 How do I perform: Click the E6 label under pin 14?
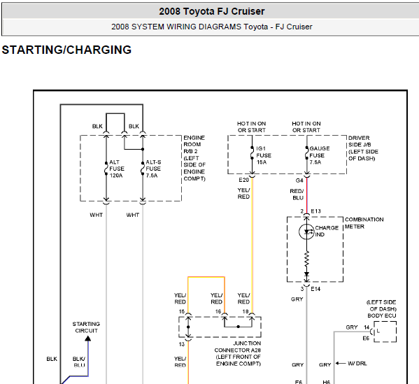pyautogui.click(x=366, y=339)
